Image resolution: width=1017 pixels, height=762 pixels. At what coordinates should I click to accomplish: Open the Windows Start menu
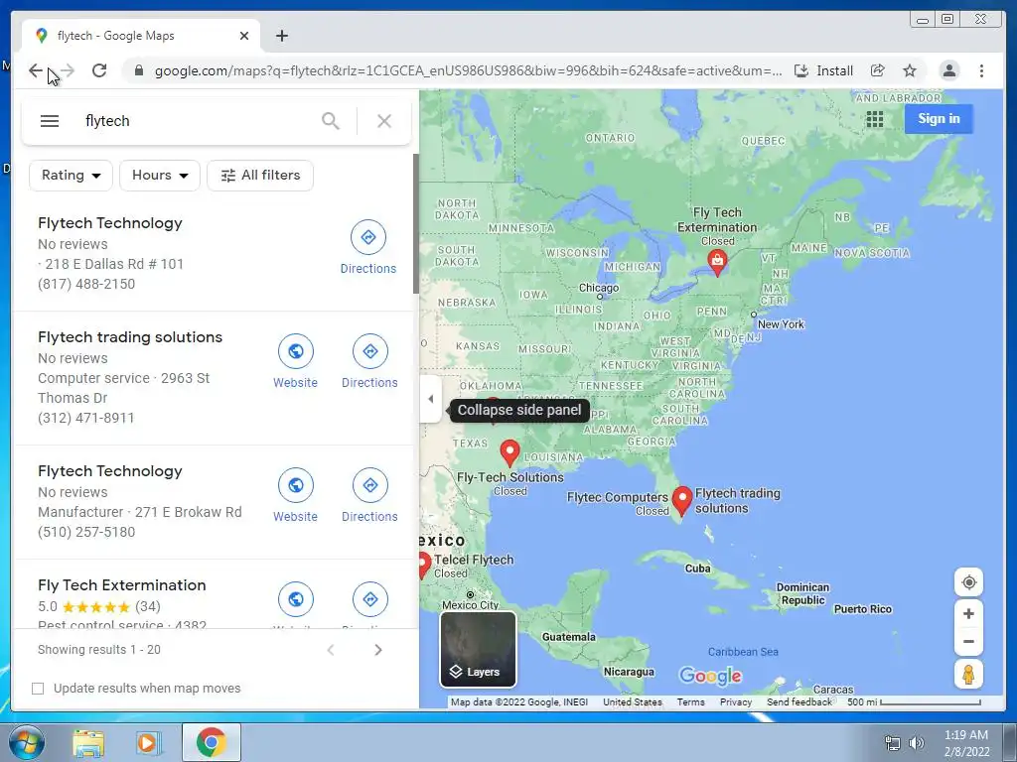point(25,742)
